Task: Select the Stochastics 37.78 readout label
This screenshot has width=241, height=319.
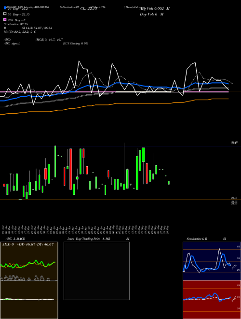Action: point(15,24)
